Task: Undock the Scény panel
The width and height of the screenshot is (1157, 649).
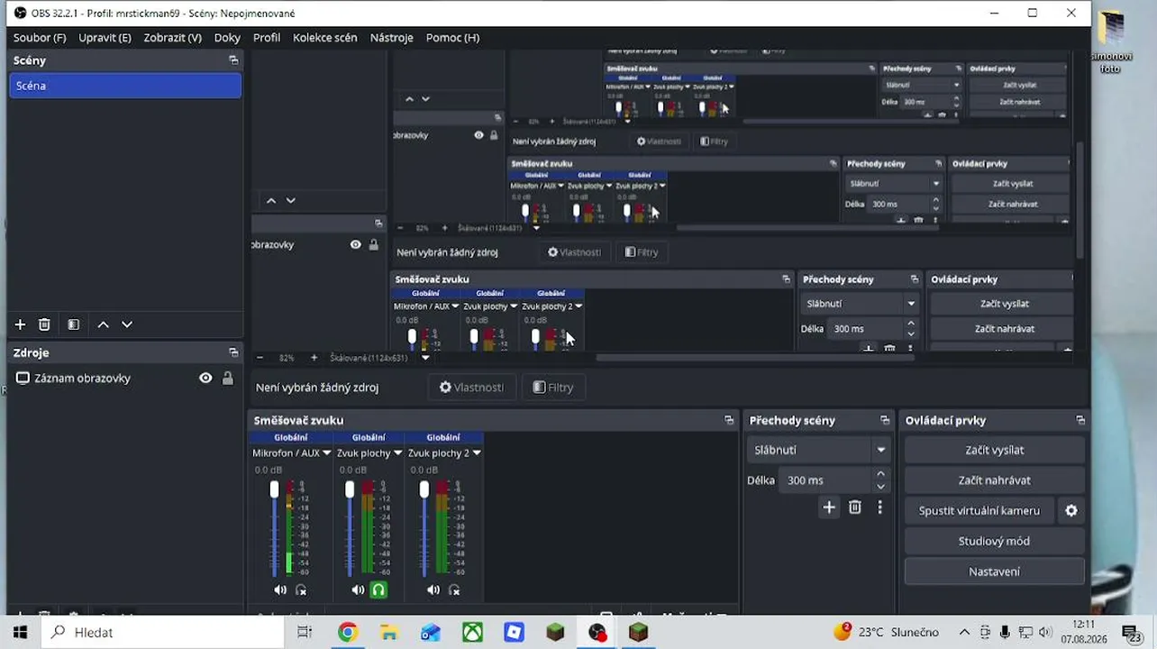Action: (233, 60)
